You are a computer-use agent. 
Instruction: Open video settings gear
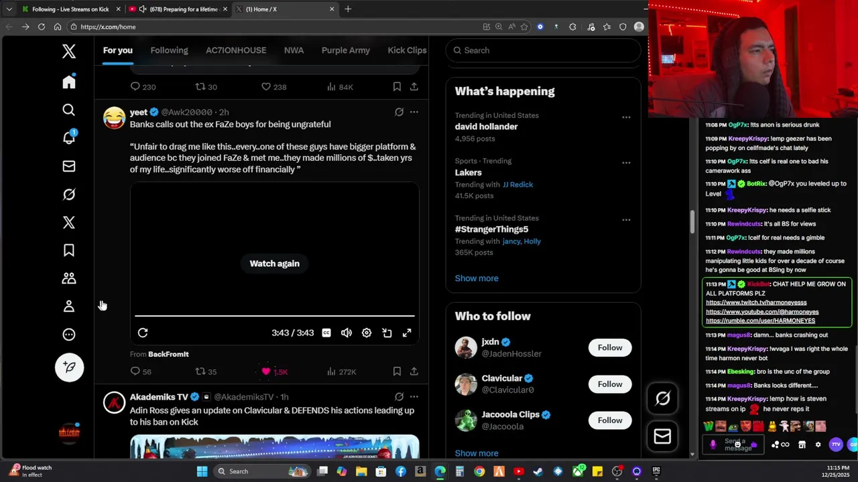click(367, 333)
